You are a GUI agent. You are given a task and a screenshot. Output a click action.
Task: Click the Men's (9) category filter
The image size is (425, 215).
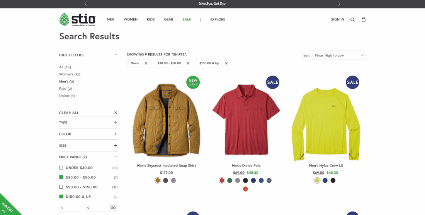tap(67, 81)
